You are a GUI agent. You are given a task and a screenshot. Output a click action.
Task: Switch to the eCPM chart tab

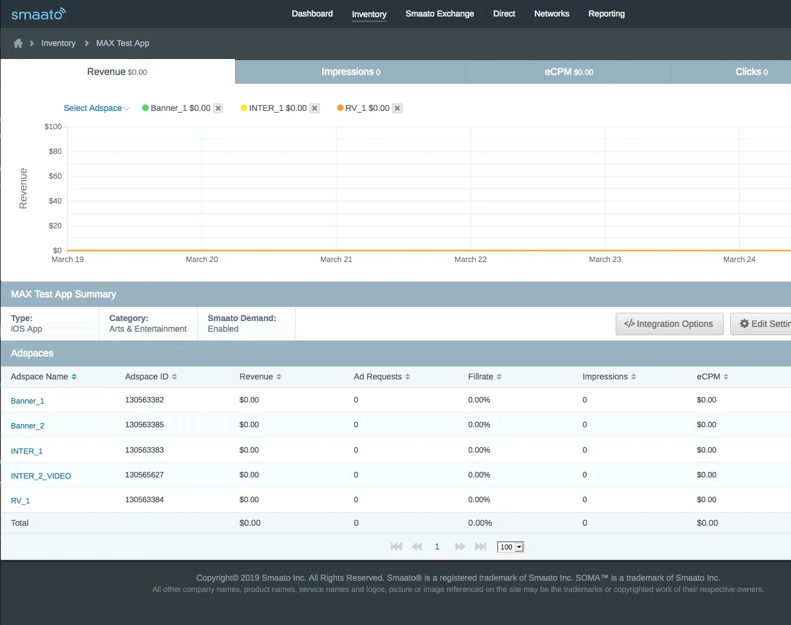point(568,71)
